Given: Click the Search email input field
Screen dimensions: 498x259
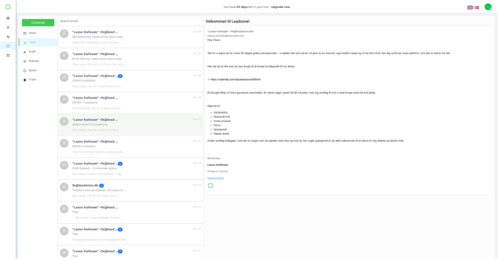Looking at the screenshot, I should 129,21.
